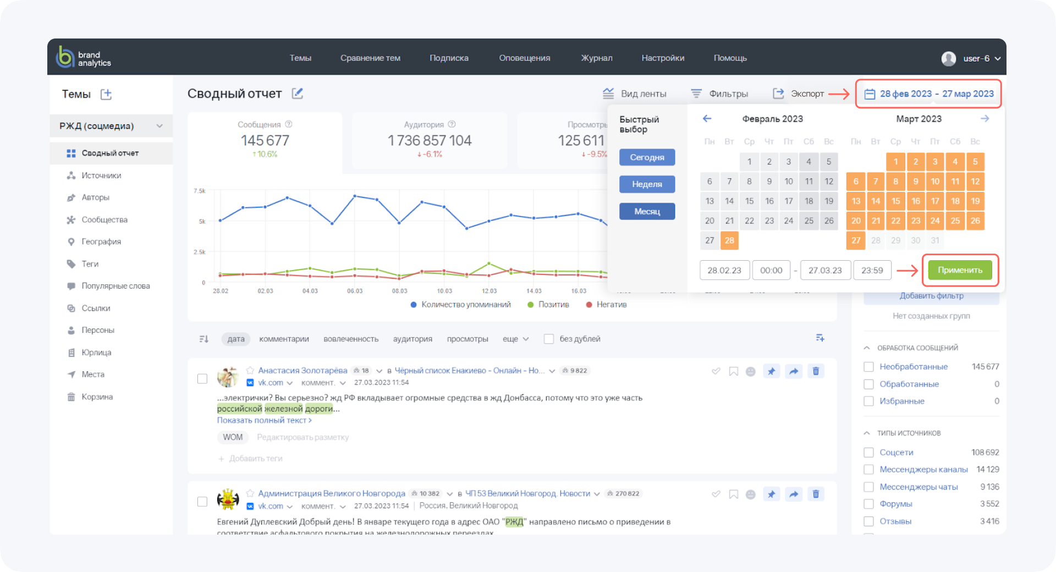Apply the date range with Применить
This screenshot has width=1056, height=572.
(x=960, y=270)
